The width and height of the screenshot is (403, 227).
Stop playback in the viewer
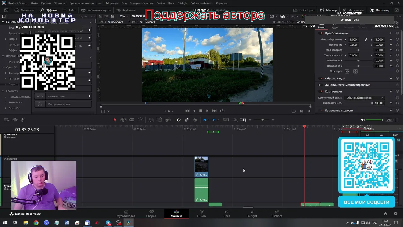(201, 111)
